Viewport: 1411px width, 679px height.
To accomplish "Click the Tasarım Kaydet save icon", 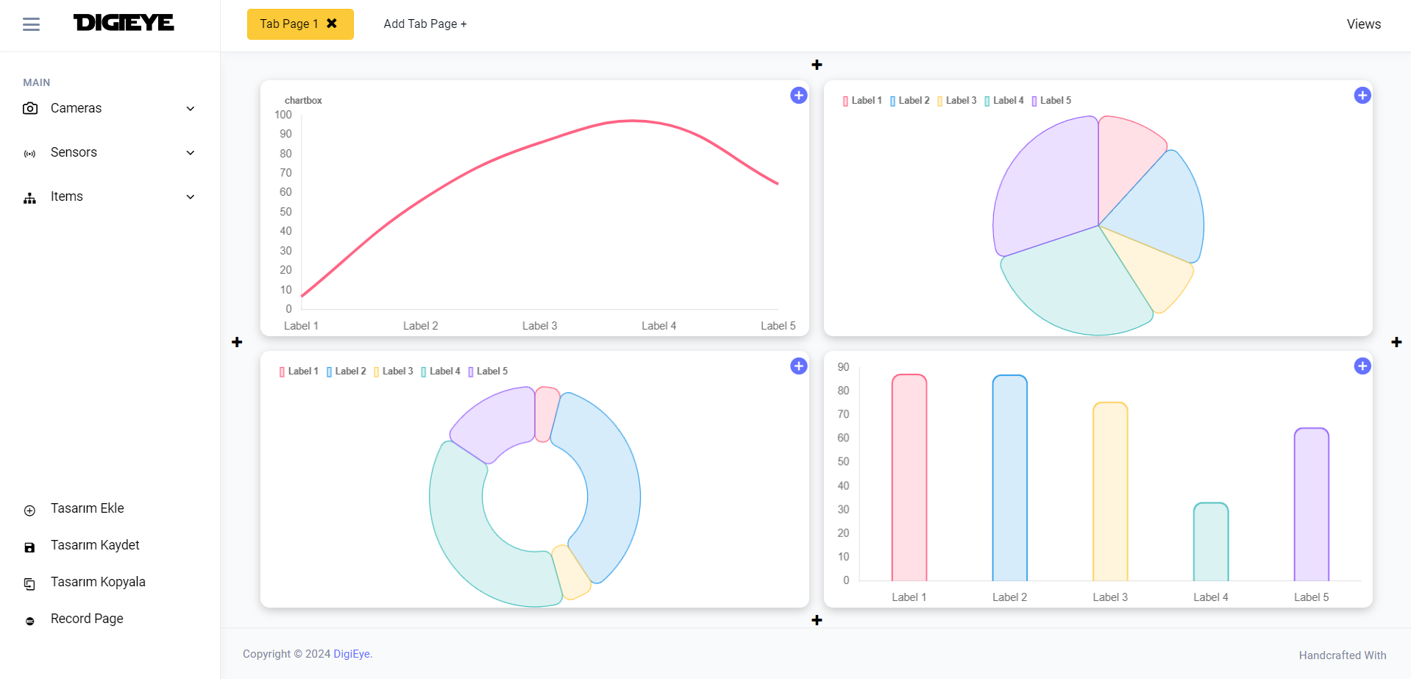I will pyautogui.click(x=29, y=547).
